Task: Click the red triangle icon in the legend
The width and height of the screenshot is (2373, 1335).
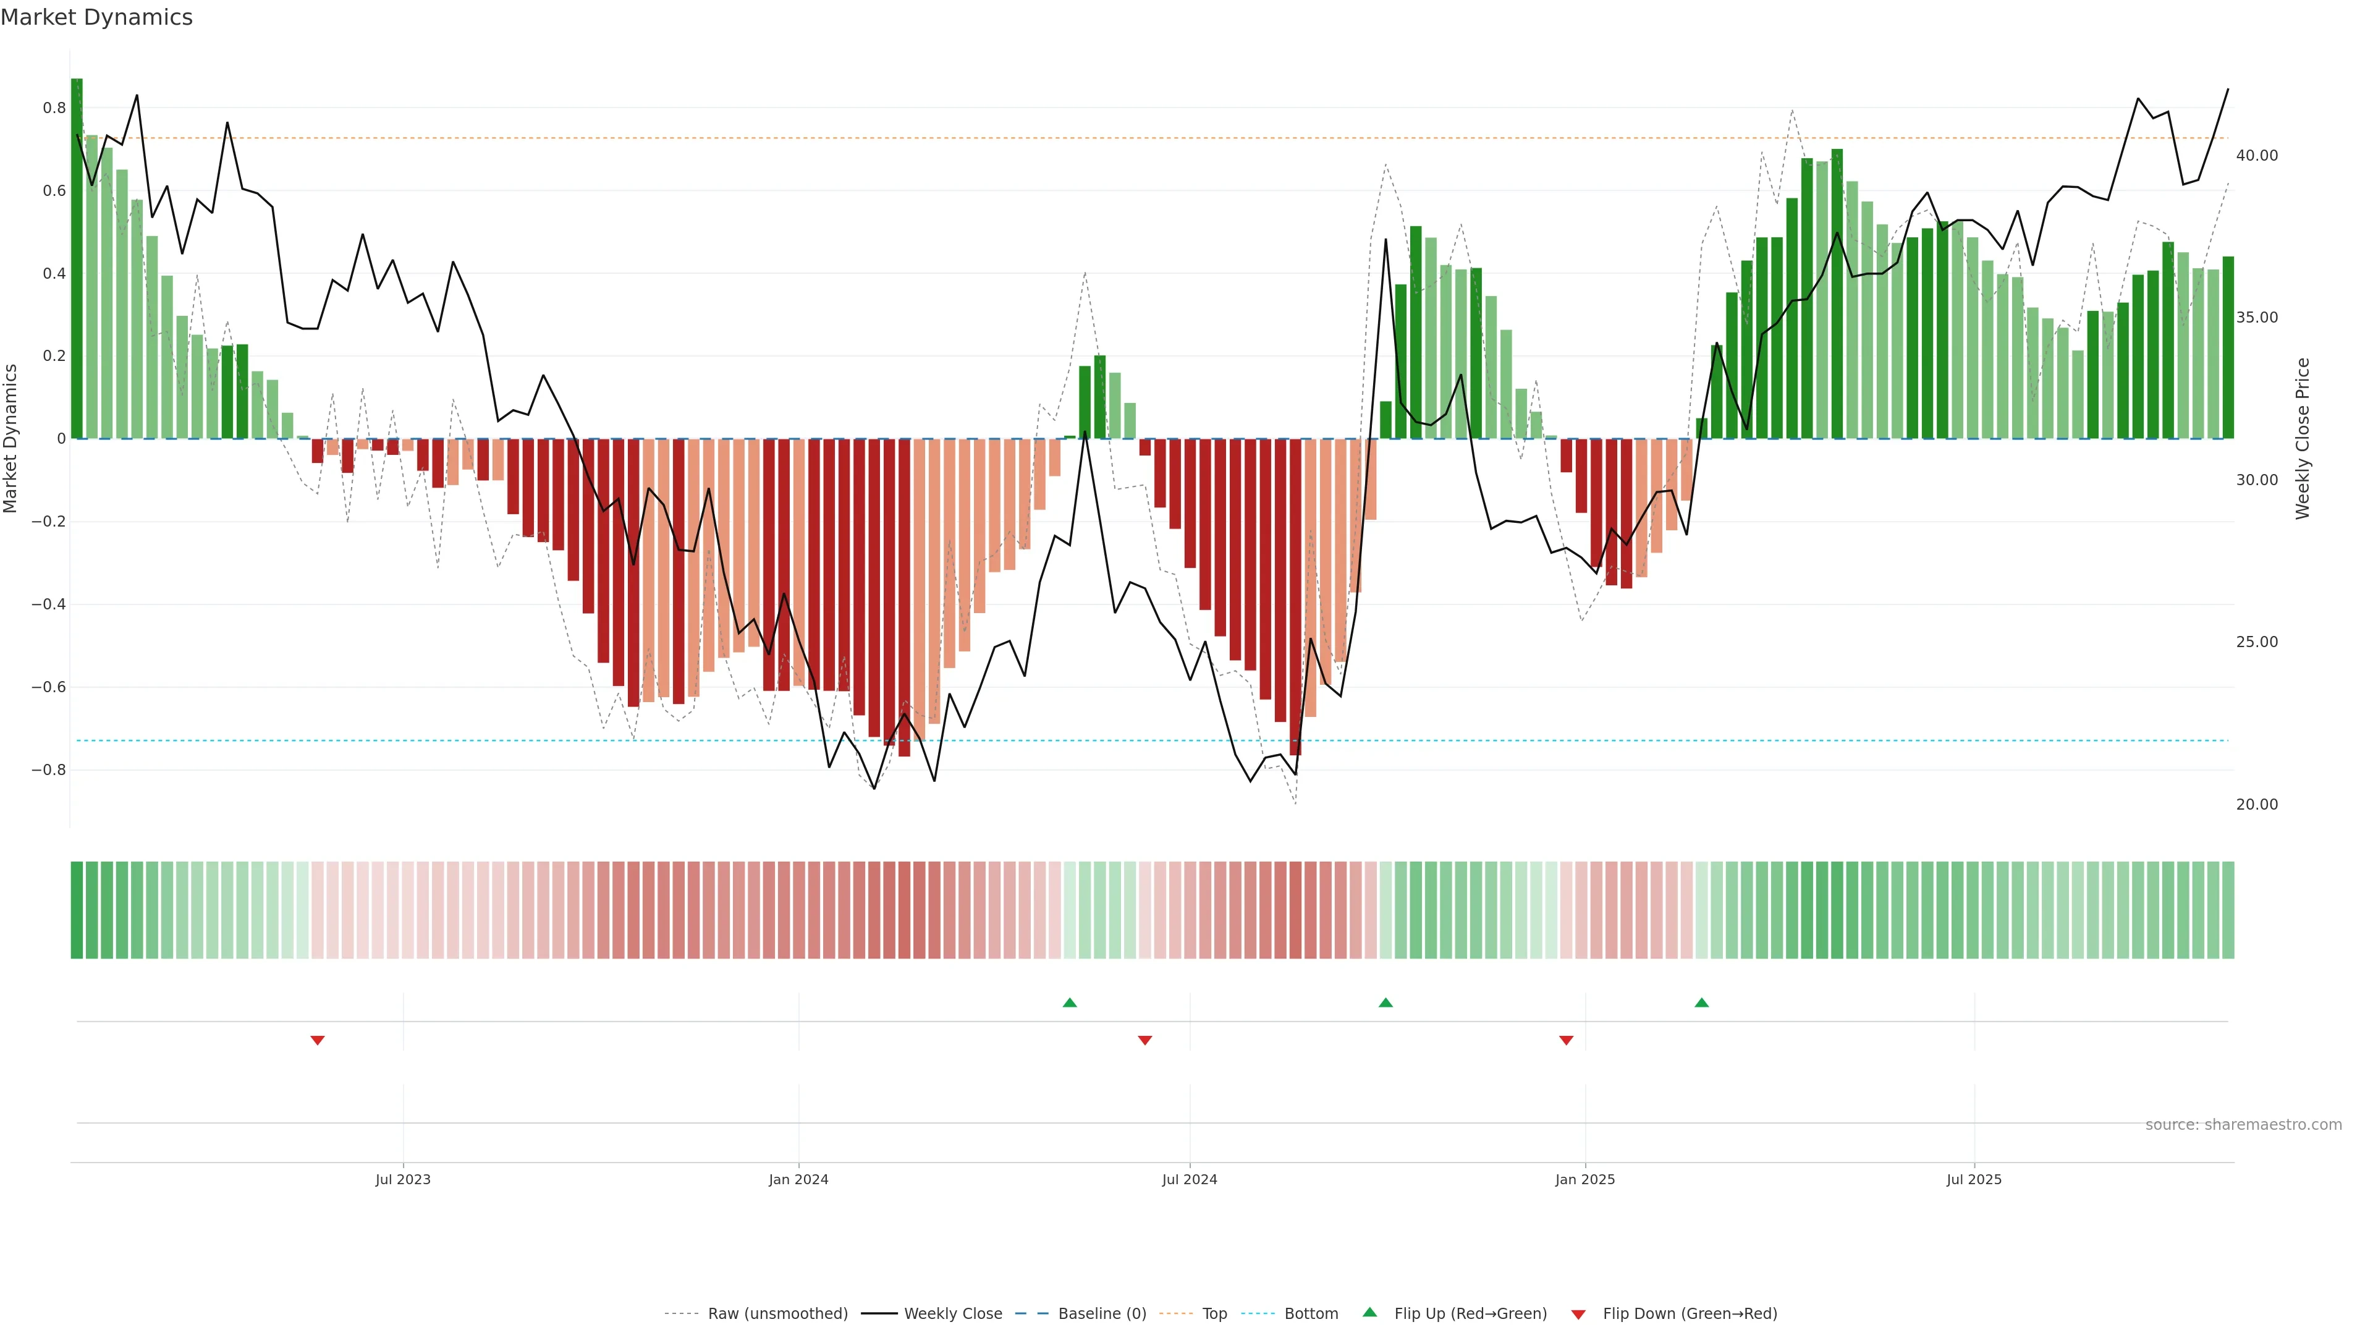Action: 1578,1315
